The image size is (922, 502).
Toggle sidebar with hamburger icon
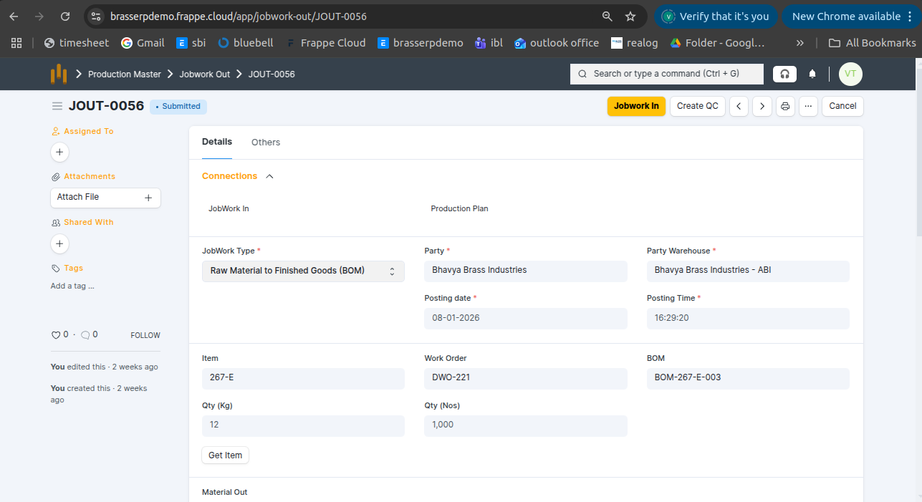tap(57, 106)
